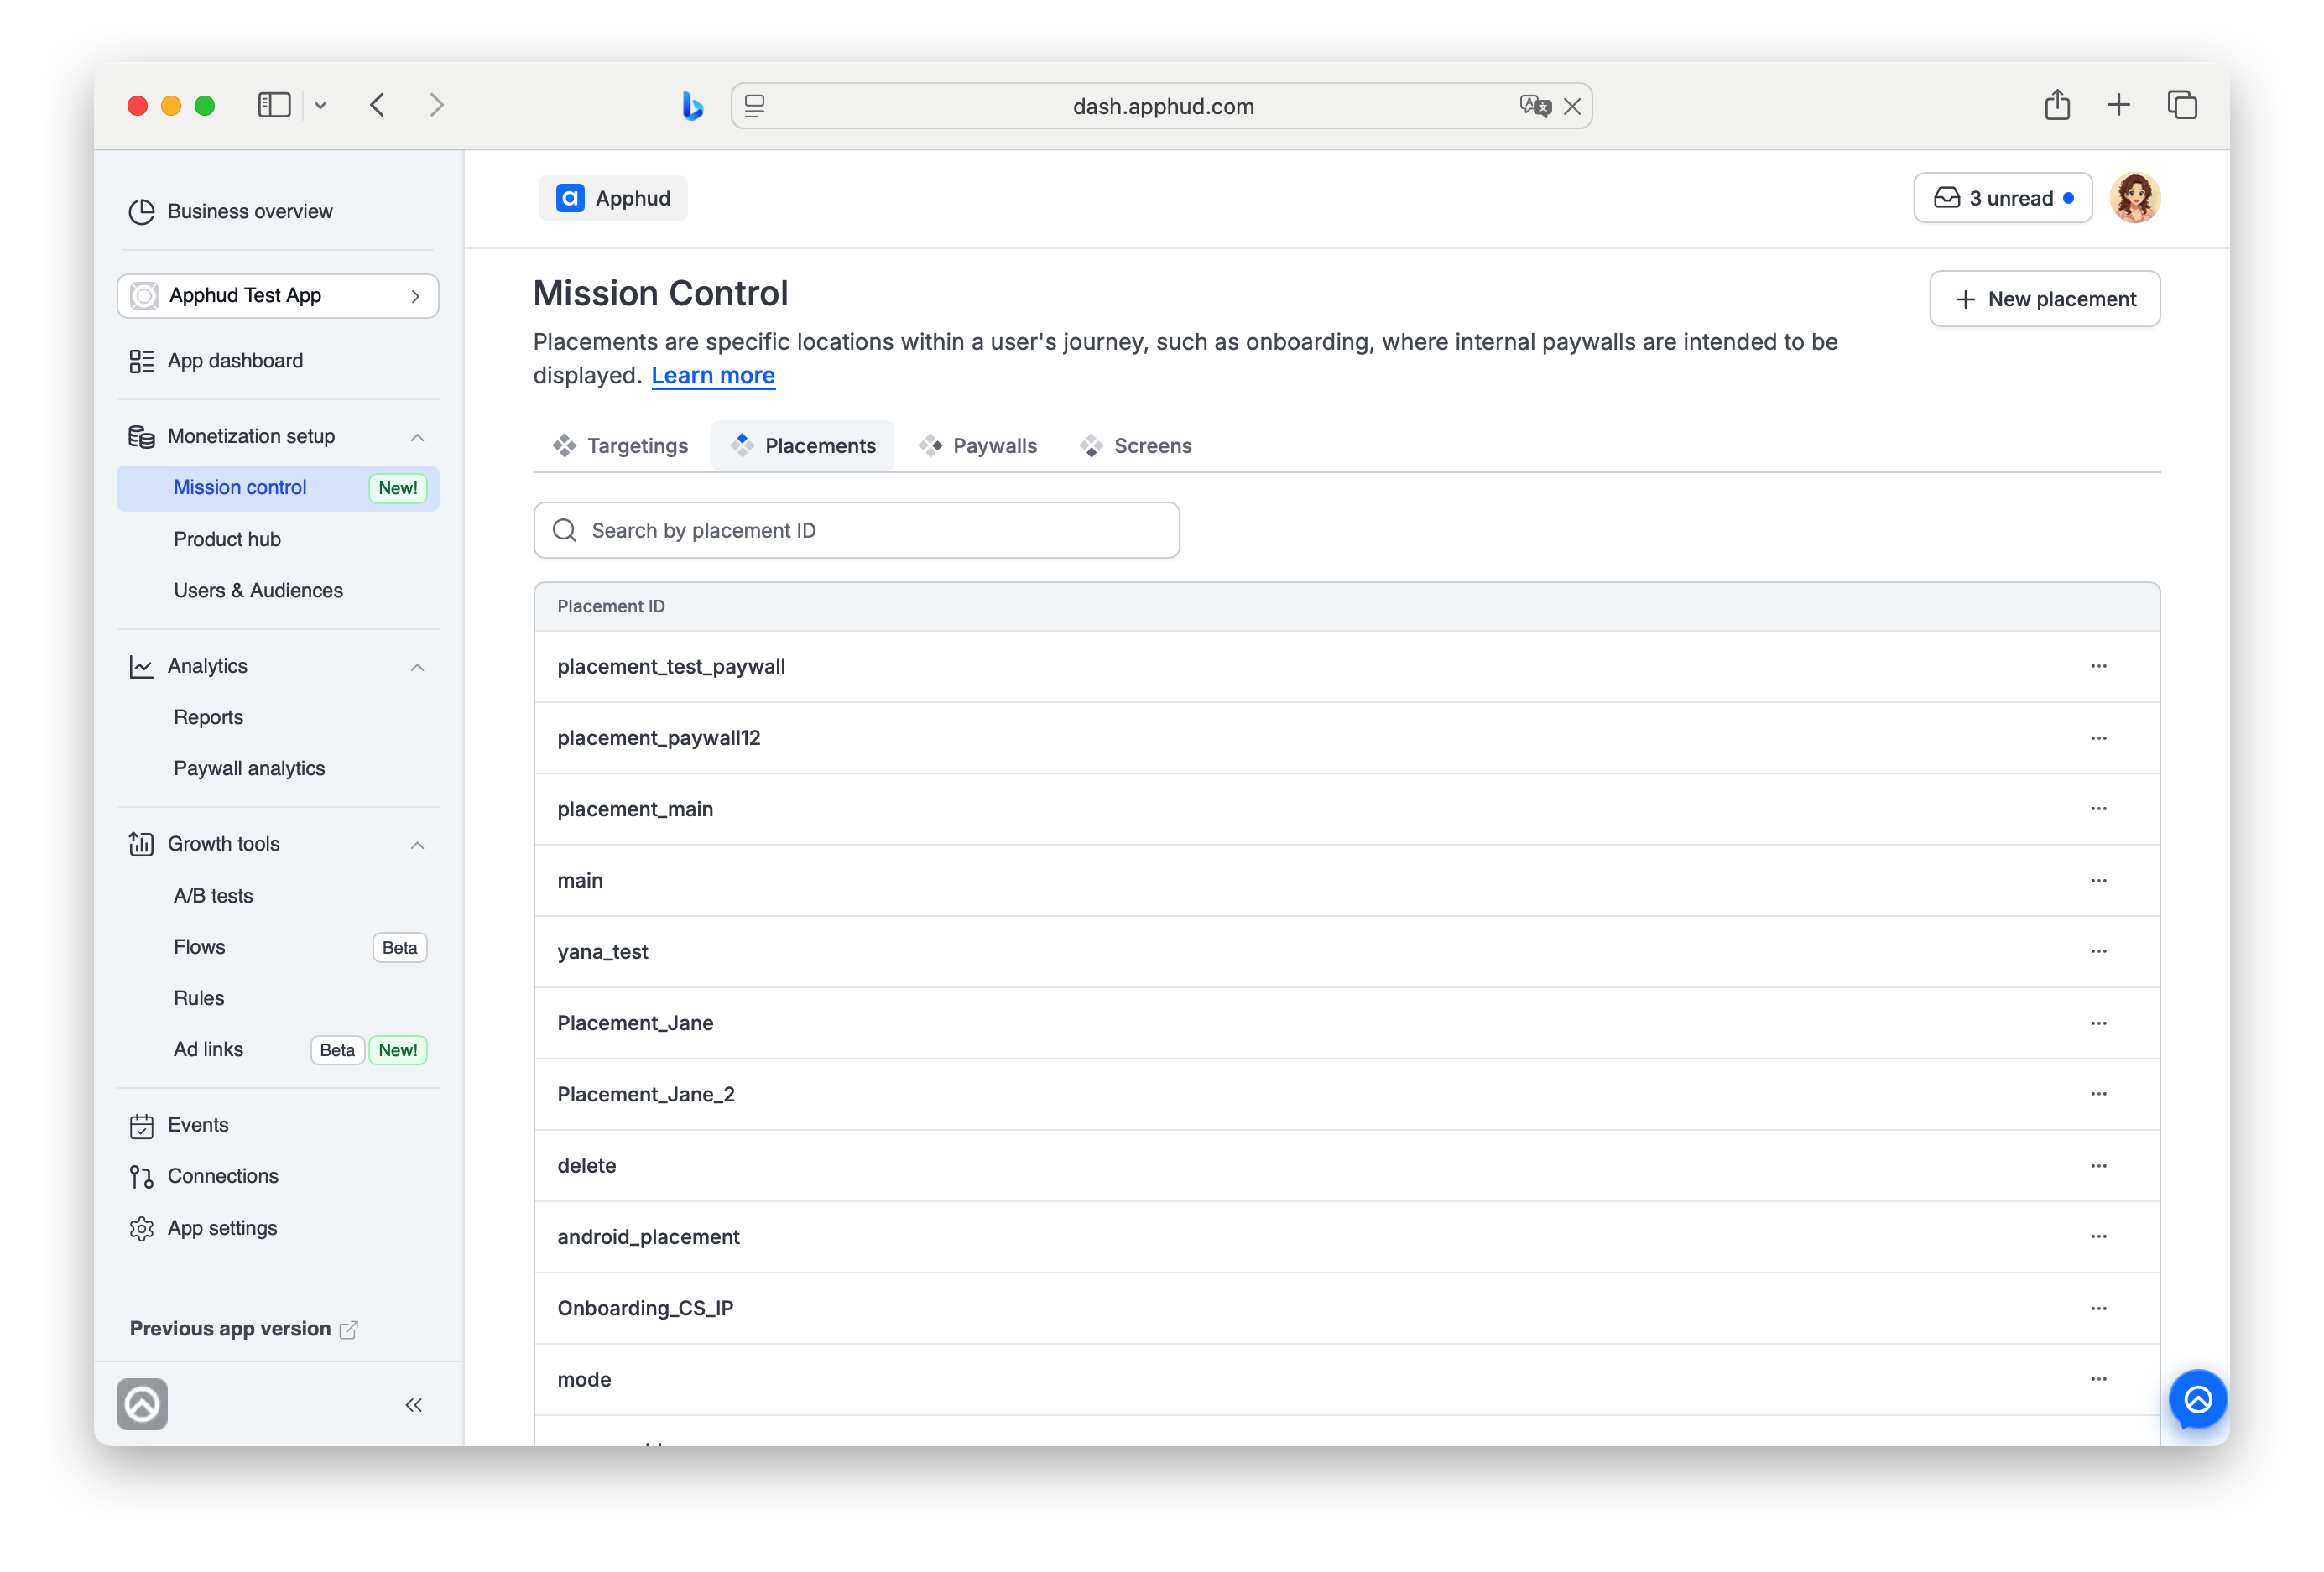Open more options for yana_test
The image size is (2324, 1572).
[x=2098, y=951]
